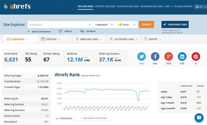Click the marca.com chart legend
Screen dimensions: 207x125
tap(64, 118)
